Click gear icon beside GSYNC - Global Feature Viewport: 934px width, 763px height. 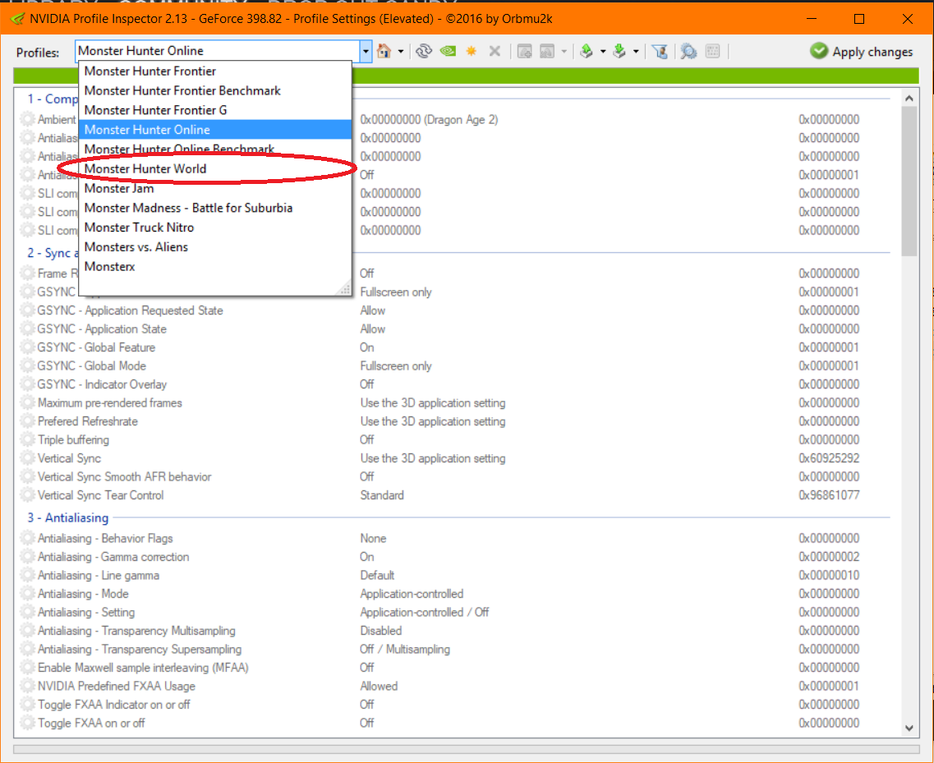[x=27, y=347]
